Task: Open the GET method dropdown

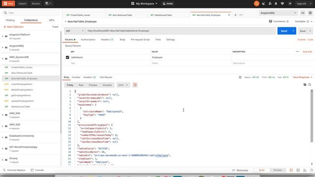Action: click(75, 31)
